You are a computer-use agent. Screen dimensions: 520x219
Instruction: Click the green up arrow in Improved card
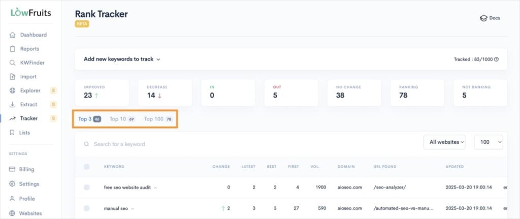[96, 96]
